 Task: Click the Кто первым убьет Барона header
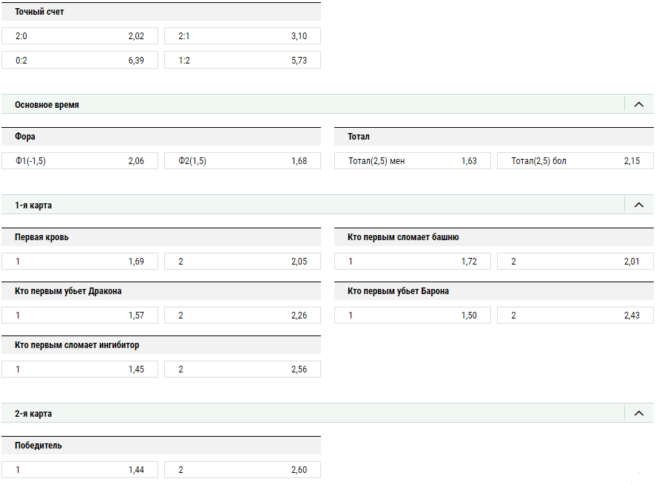494,291
